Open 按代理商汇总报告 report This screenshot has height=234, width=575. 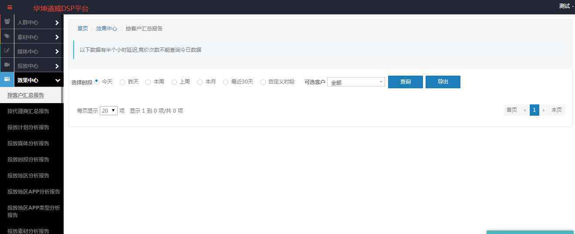[28, 111]
